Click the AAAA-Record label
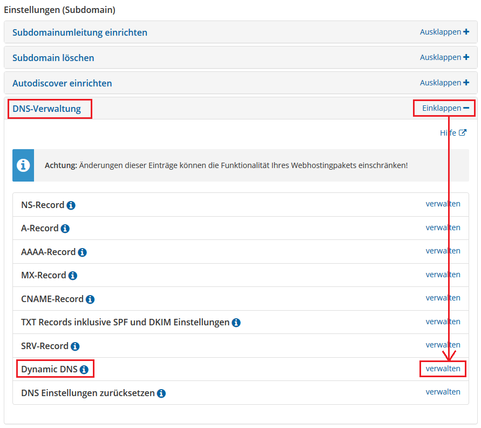 [49, 252]
